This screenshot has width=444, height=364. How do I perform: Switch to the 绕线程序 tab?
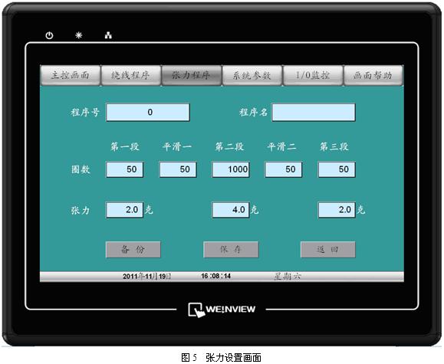click(131, 75)
